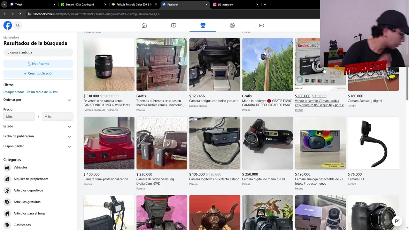Open Kodak easy share M853 listing title
409x230 pixels.
320,103
